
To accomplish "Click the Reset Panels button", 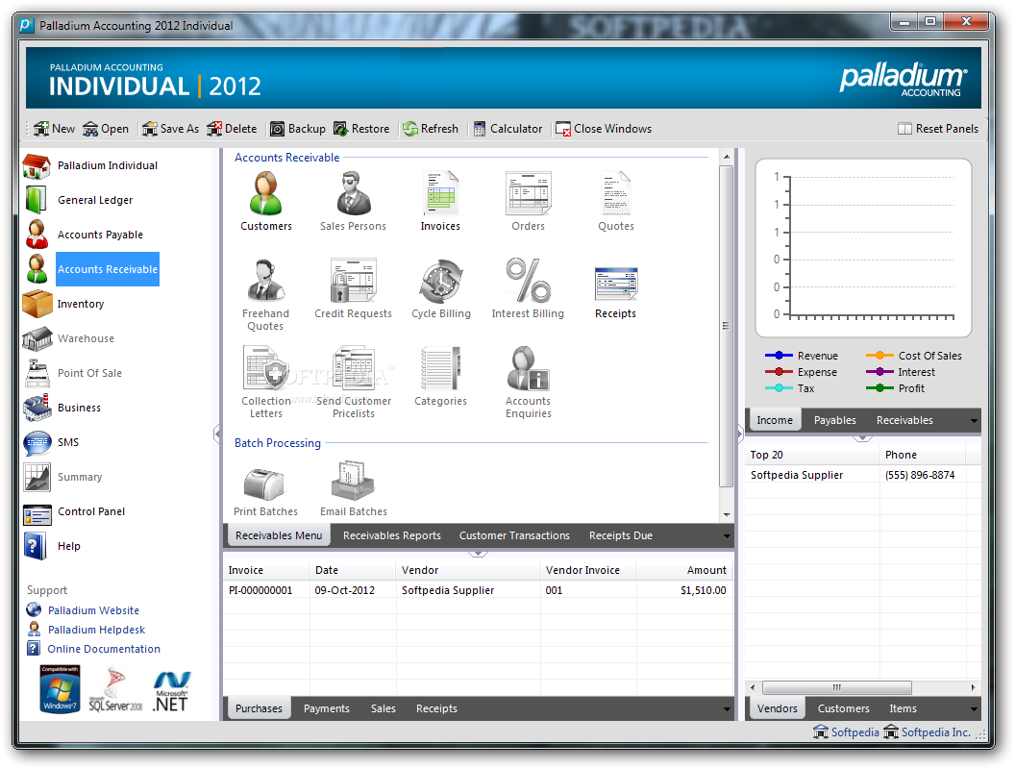I will click(x=938, y=129).
